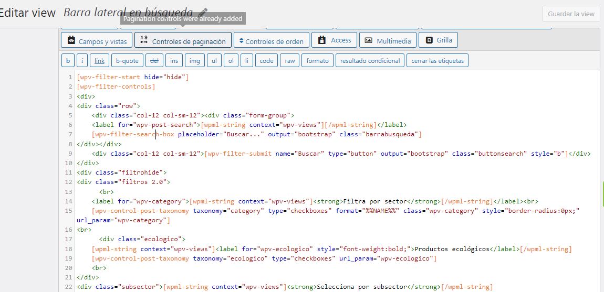Apply italic with the i quicktag
Screen dimensions: 604x292
[82, 61]
